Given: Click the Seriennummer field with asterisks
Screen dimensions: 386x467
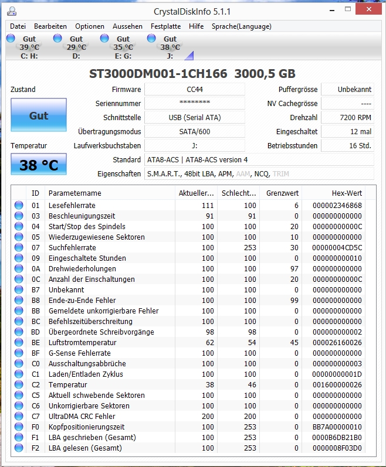Looking at the screenshot, I should (x=195, y=103).
